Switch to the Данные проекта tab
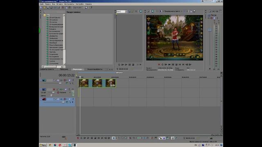Viewport: 262px width, 147px height. pos(47,69)
